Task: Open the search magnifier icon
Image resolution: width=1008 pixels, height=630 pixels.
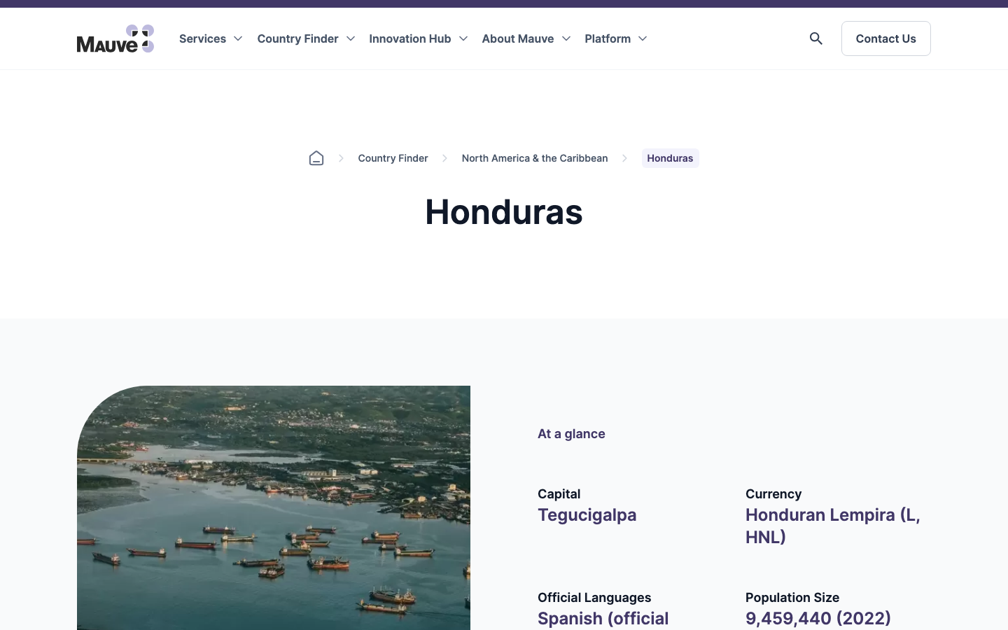Action: [816, 38]
